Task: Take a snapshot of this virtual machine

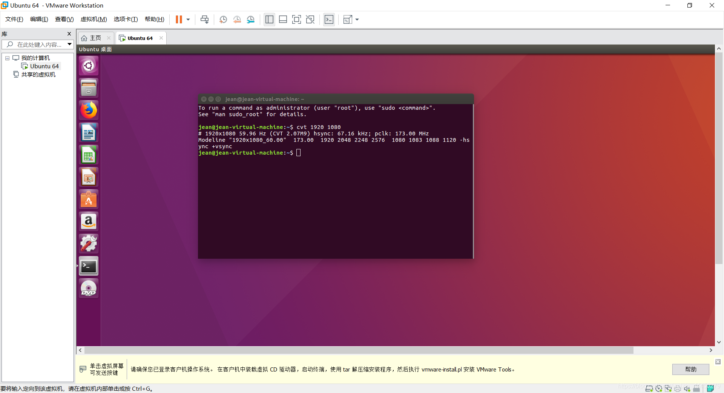Action: [x=223, y=19]
